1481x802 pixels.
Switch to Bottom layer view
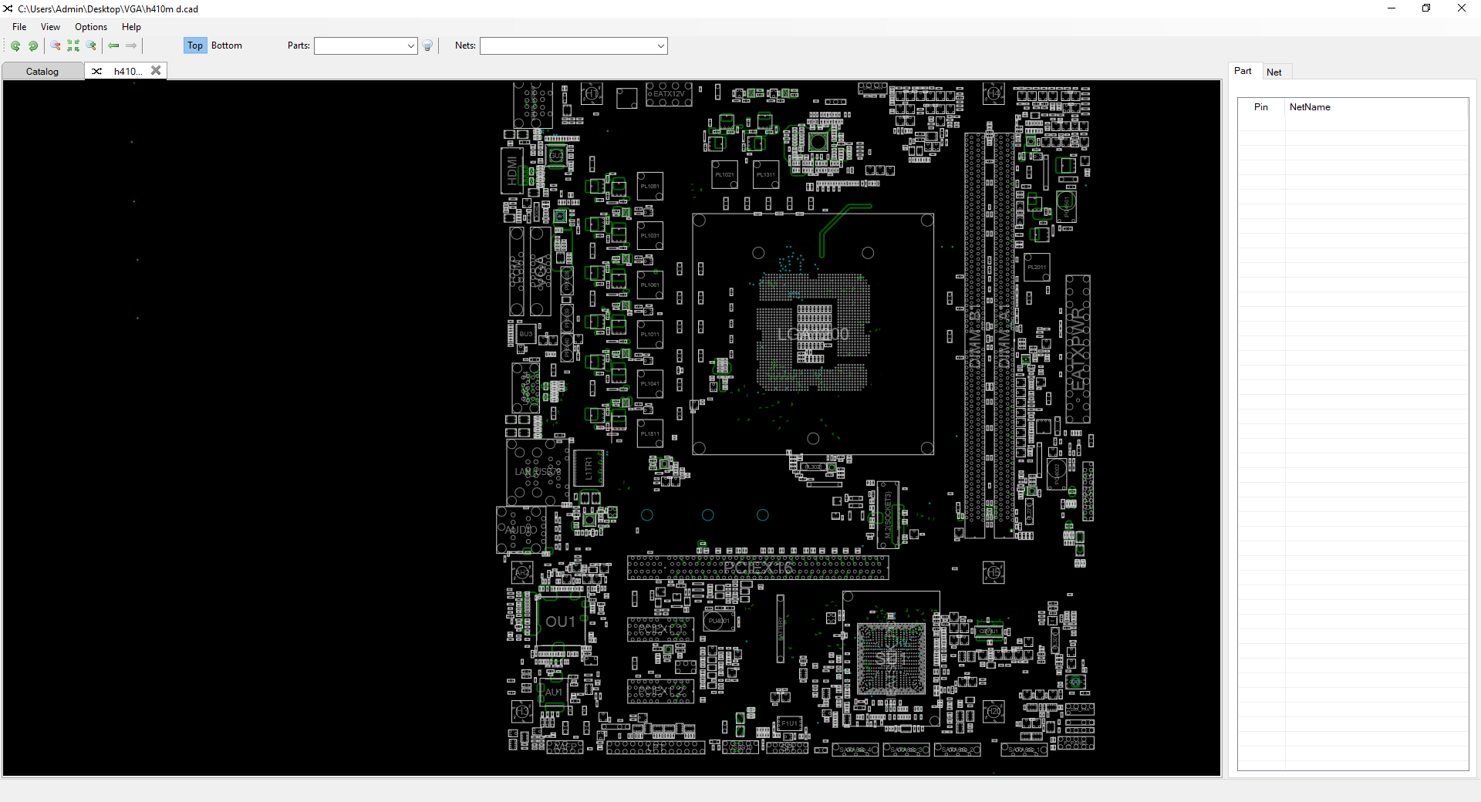click(227, 45)
